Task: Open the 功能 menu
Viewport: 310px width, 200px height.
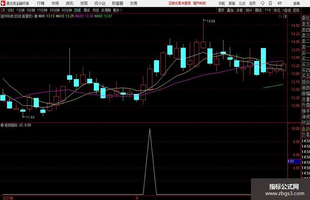Action: coord(222,3)
